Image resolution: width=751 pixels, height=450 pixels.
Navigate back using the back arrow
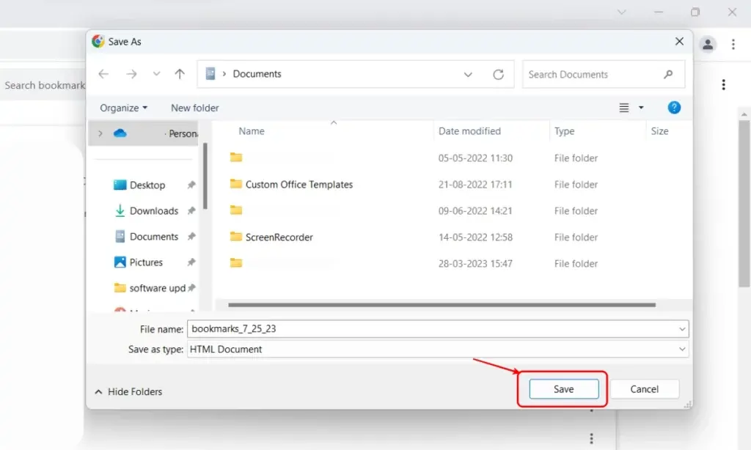point(103,74)
